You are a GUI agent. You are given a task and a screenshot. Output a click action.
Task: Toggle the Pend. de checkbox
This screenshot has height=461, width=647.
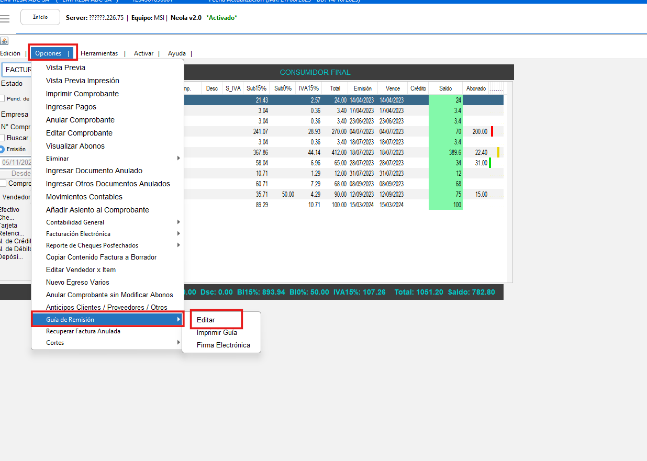[x=3, y=98]
